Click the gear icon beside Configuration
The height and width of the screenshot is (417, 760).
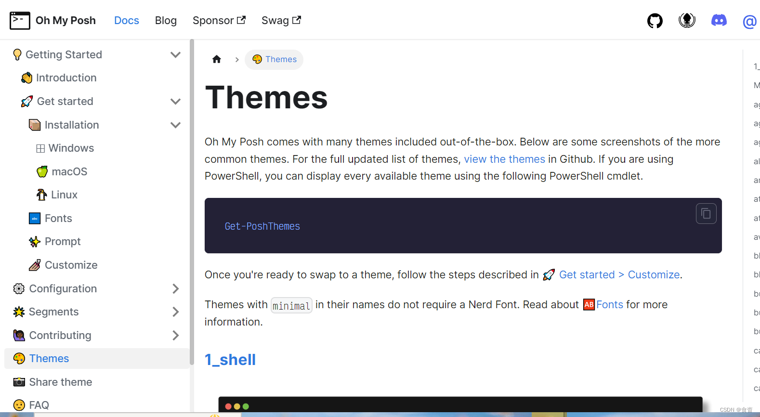click(x=19, y=288)
